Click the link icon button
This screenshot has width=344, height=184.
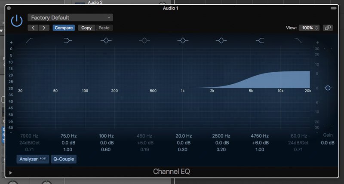(x=328, y=28)
